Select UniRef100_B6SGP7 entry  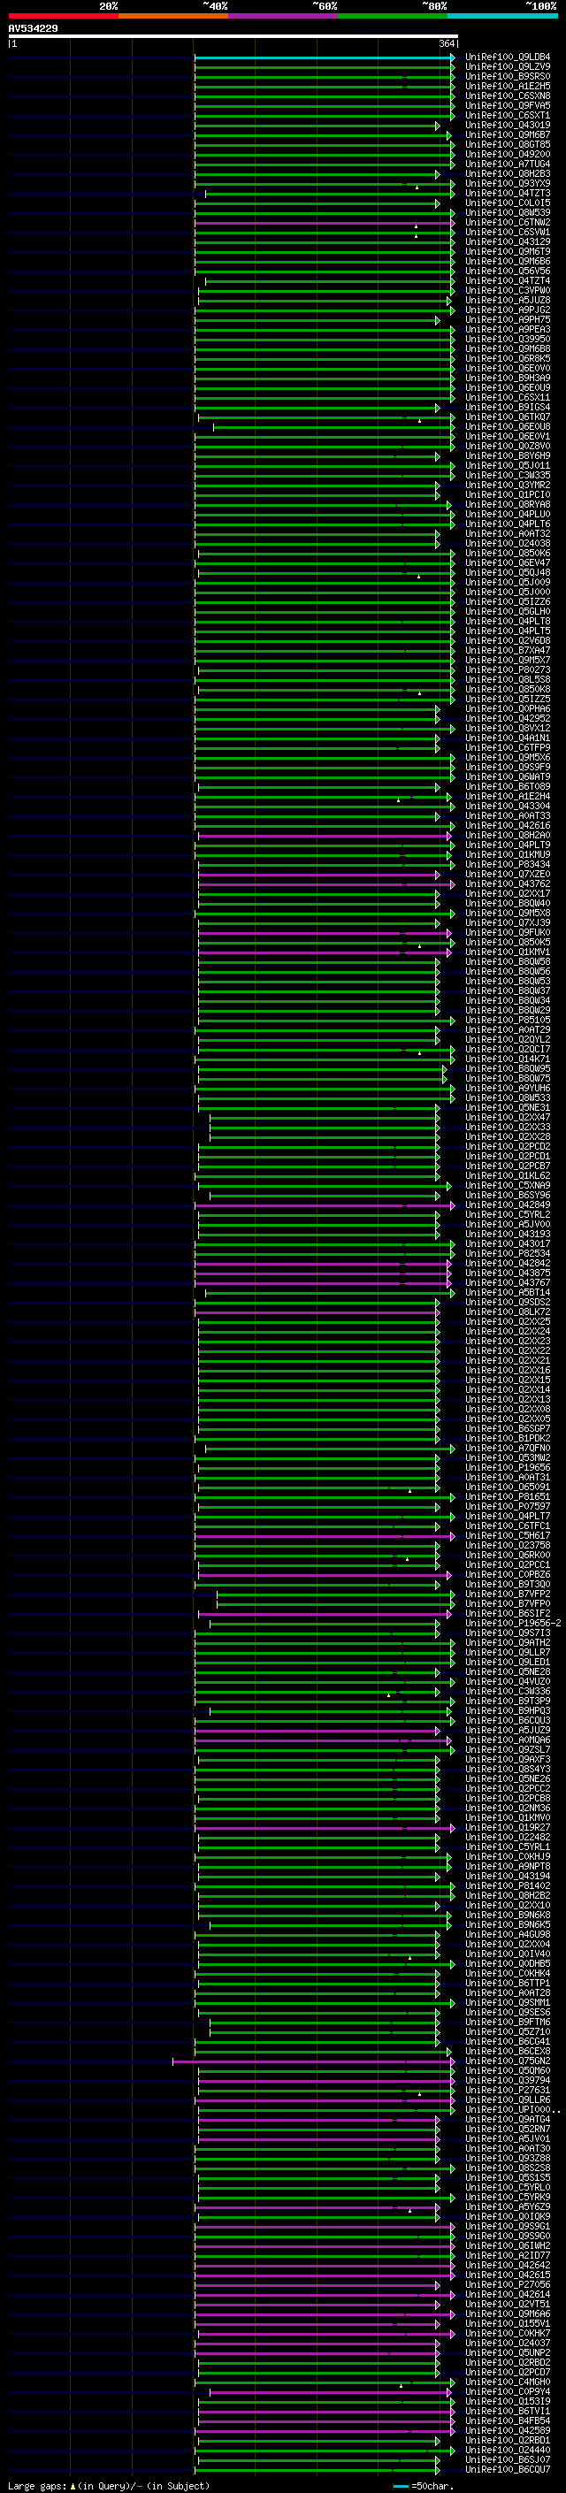click(x=507, y=1428)
